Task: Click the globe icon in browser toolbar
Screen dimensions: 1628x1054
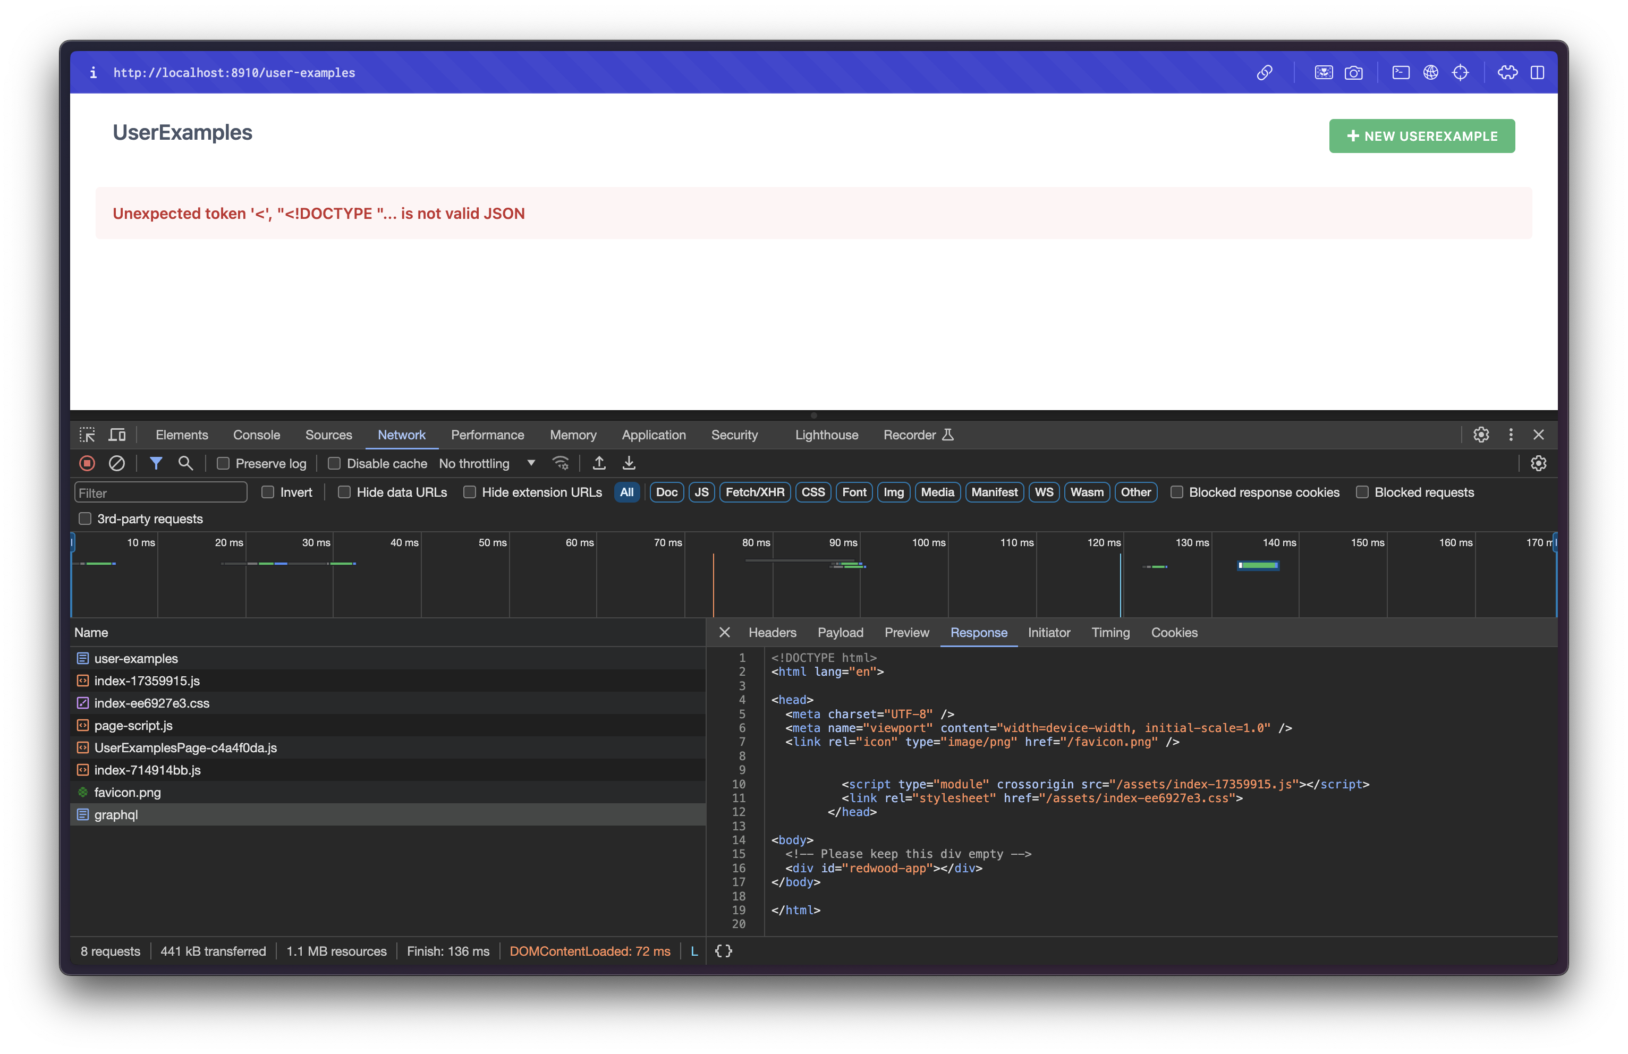Action: [x=1430, y=72]
